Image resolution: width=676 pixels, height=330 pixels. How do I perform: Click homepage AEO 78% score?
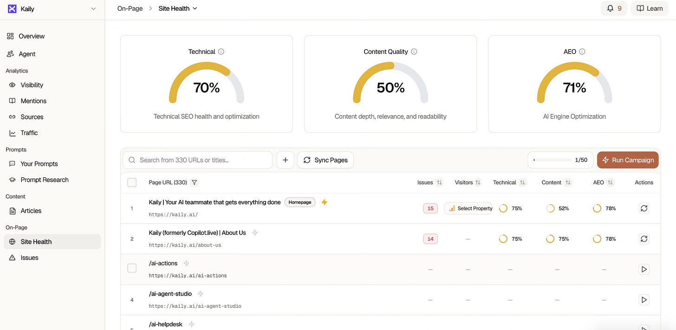coord(604,208)
